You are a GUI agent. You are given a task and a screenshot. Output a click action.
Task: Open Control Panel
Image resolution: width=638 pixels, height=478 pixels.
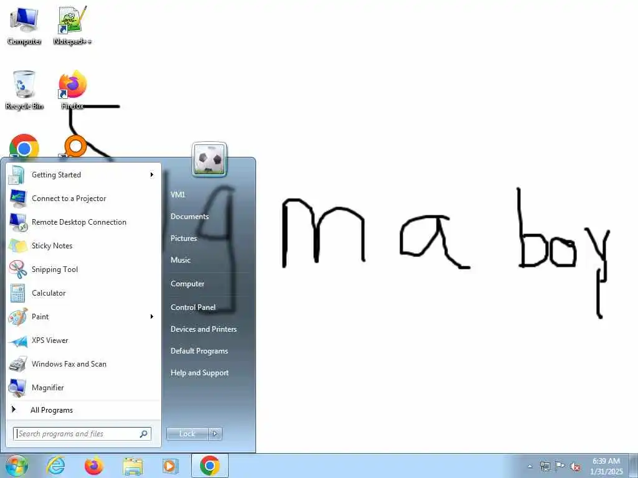(193, 307)
